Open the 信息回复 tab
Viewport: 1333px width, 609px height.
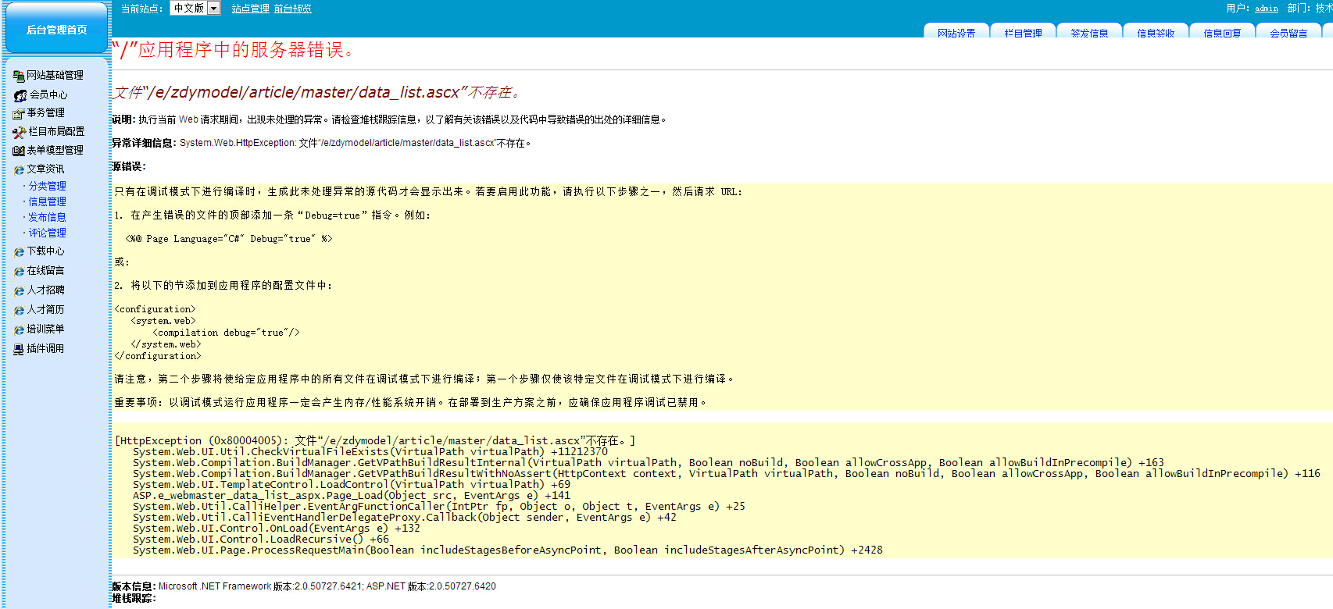coord(1222,32)
